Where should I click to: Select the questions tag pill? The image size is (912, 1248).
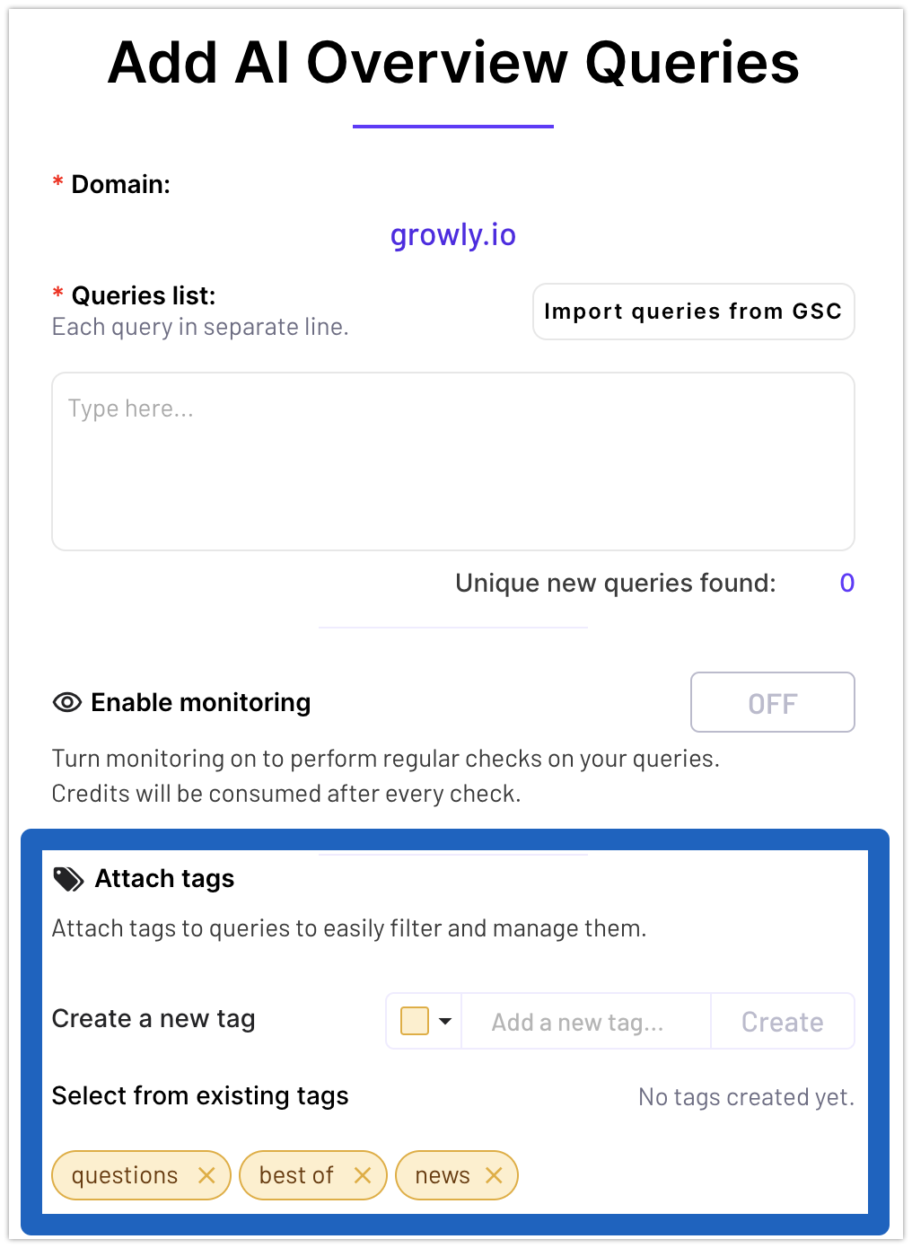point(142,1175)
